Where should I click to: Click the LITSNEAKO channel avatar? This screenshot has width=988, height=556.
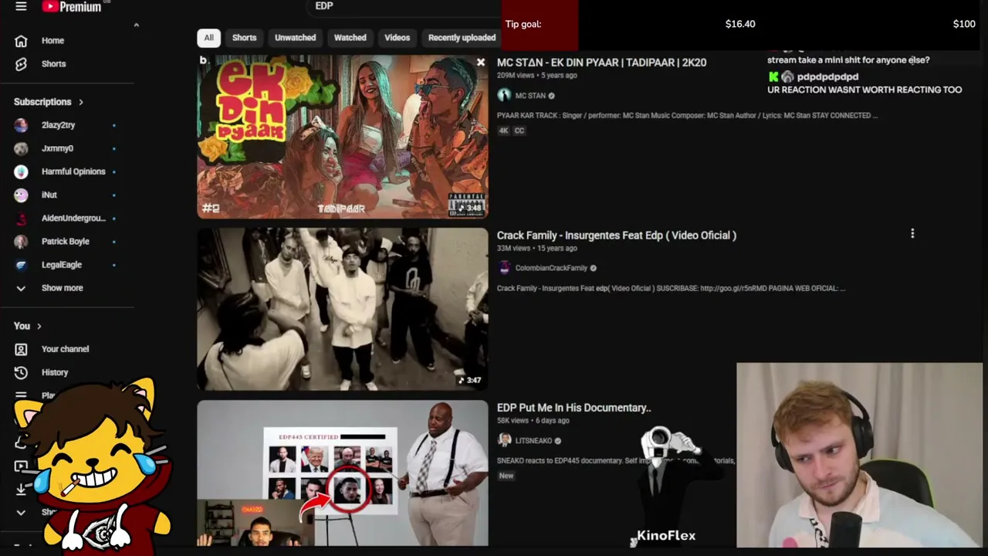[504, 440]
